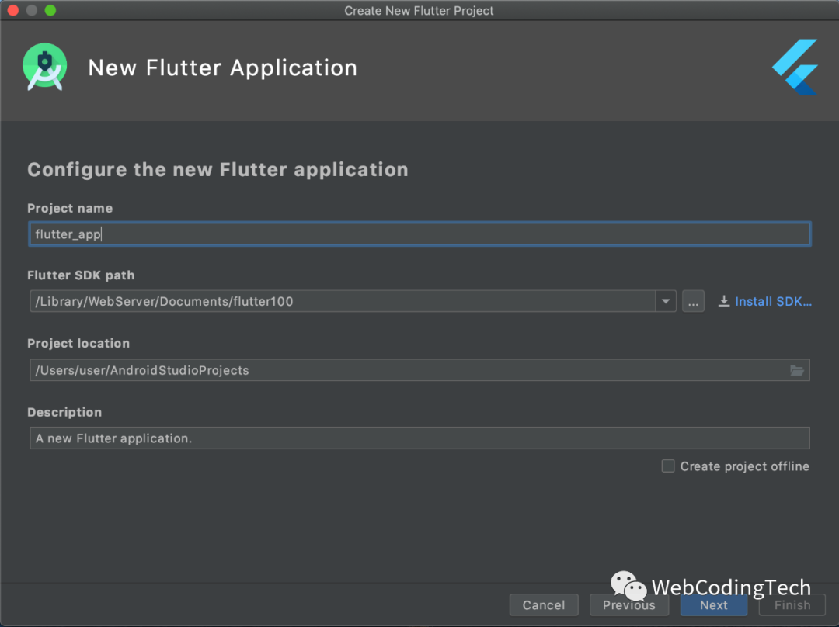This screenshot has height=627, width=839.
Task: Click the gray minimize window button
Action: pos(32,10)
